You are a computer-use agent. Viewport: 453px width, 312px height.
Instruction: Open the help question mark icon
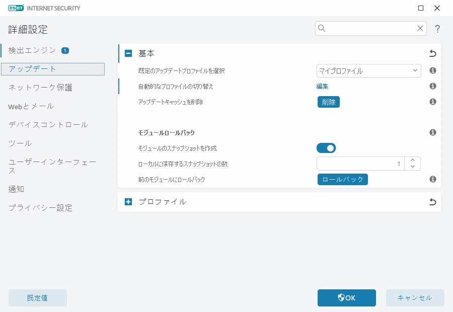coord(437,29)
